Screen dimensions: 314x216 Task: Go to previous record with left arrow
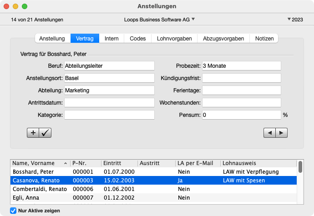point(270,133)
